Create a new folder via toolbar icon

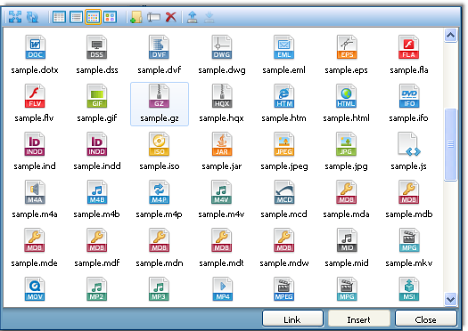click(136, 17)
